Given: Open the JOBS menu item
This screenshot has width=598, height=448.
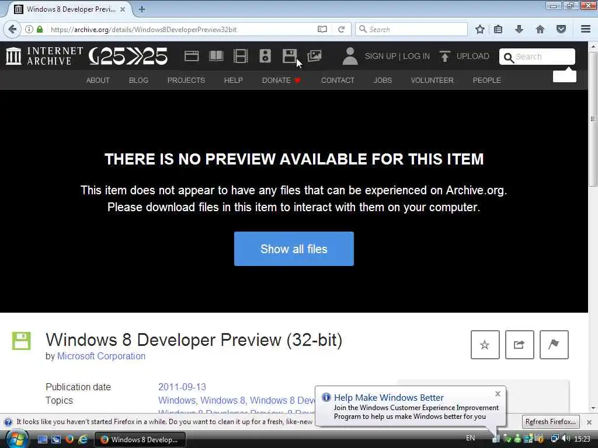Looking at the screenshot, I should point(383,80).
